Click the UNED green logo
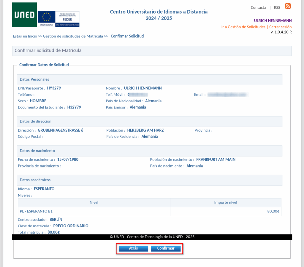 24,15
